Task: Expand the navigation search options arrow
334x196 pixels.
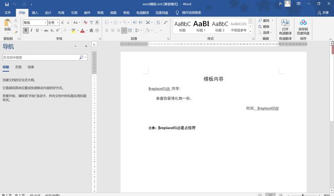Action: (86, 58)
